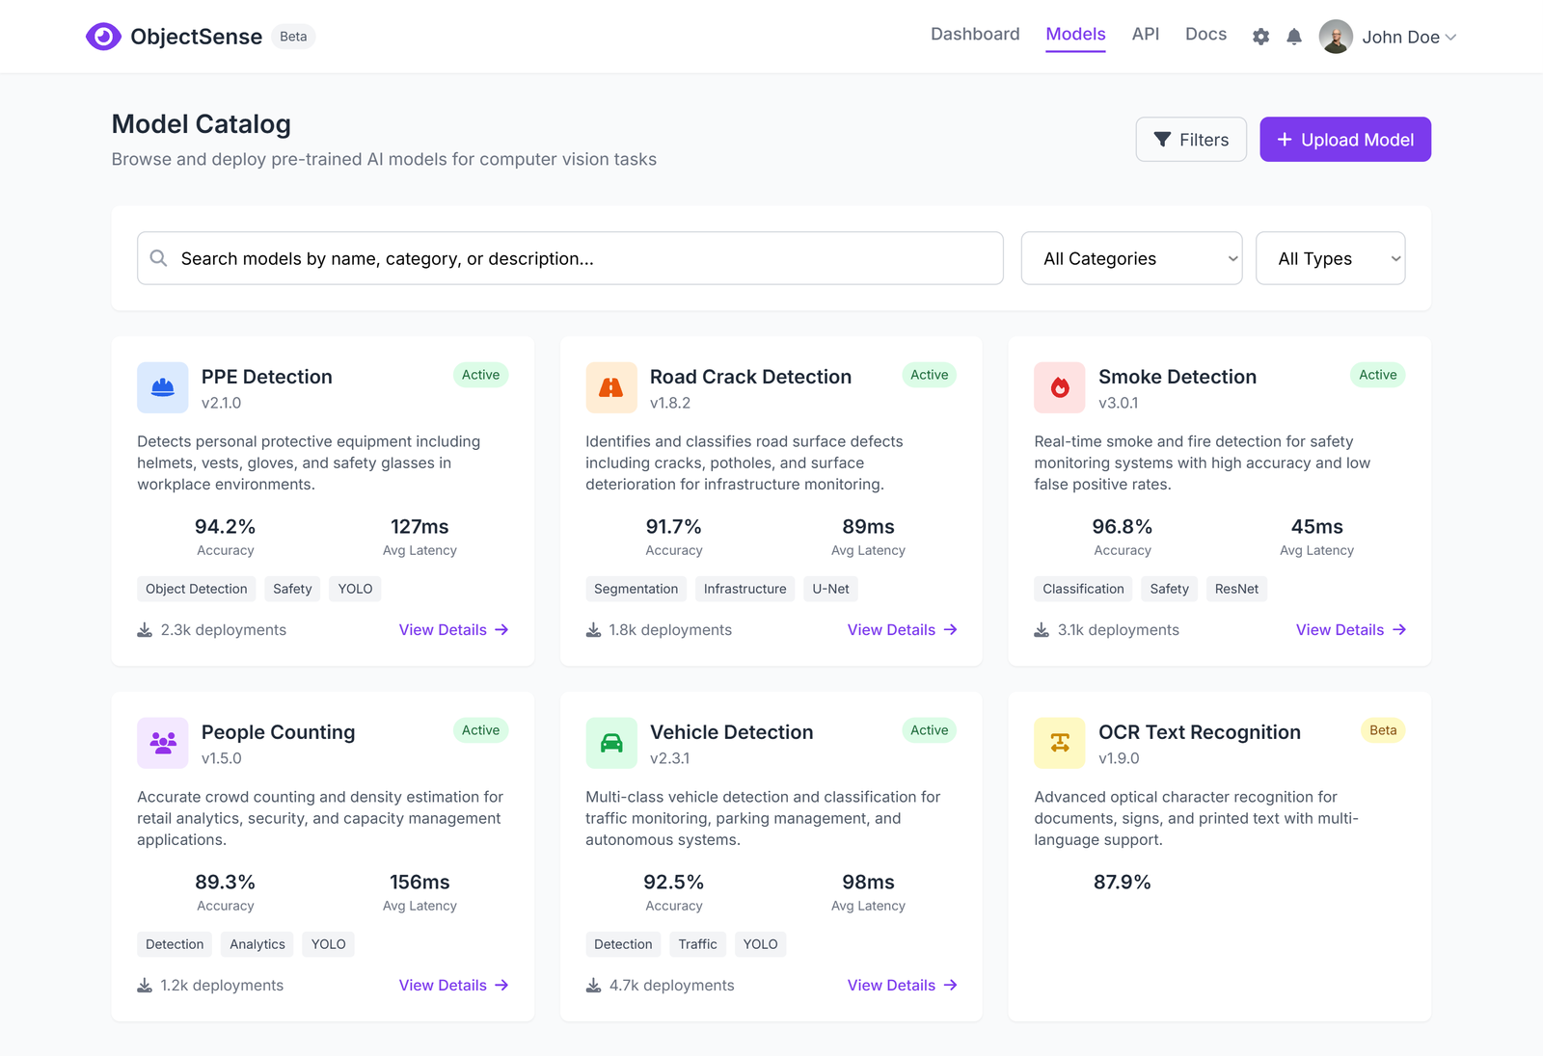Select the People Counting crowd icon

click(162, 742)
